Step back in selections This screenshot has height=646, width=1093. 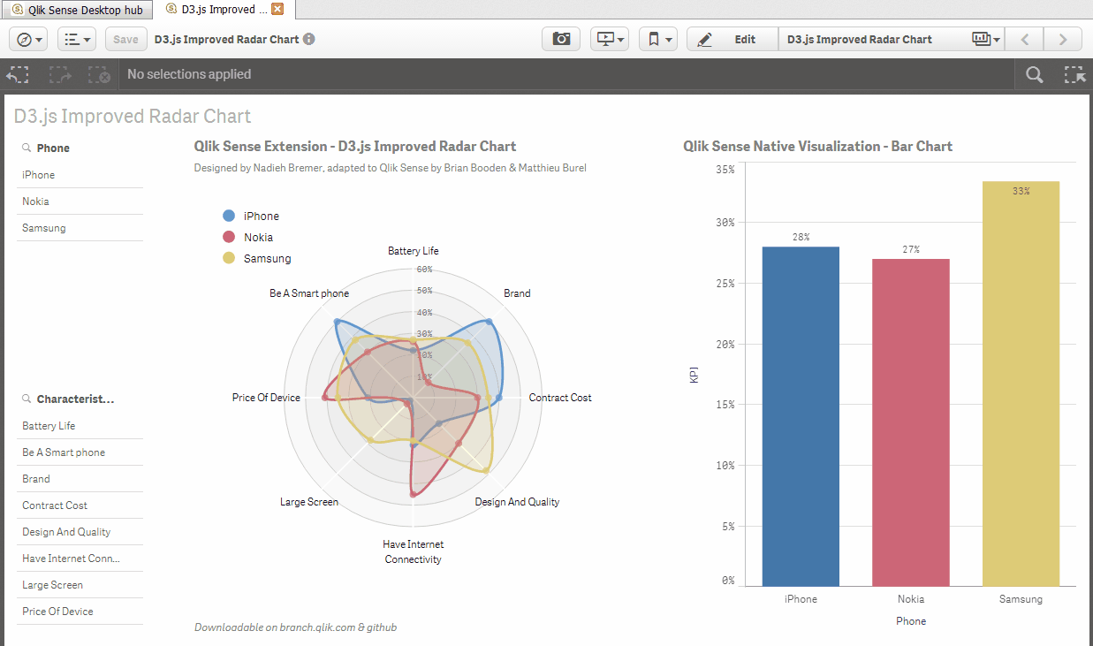click(19, 75)
